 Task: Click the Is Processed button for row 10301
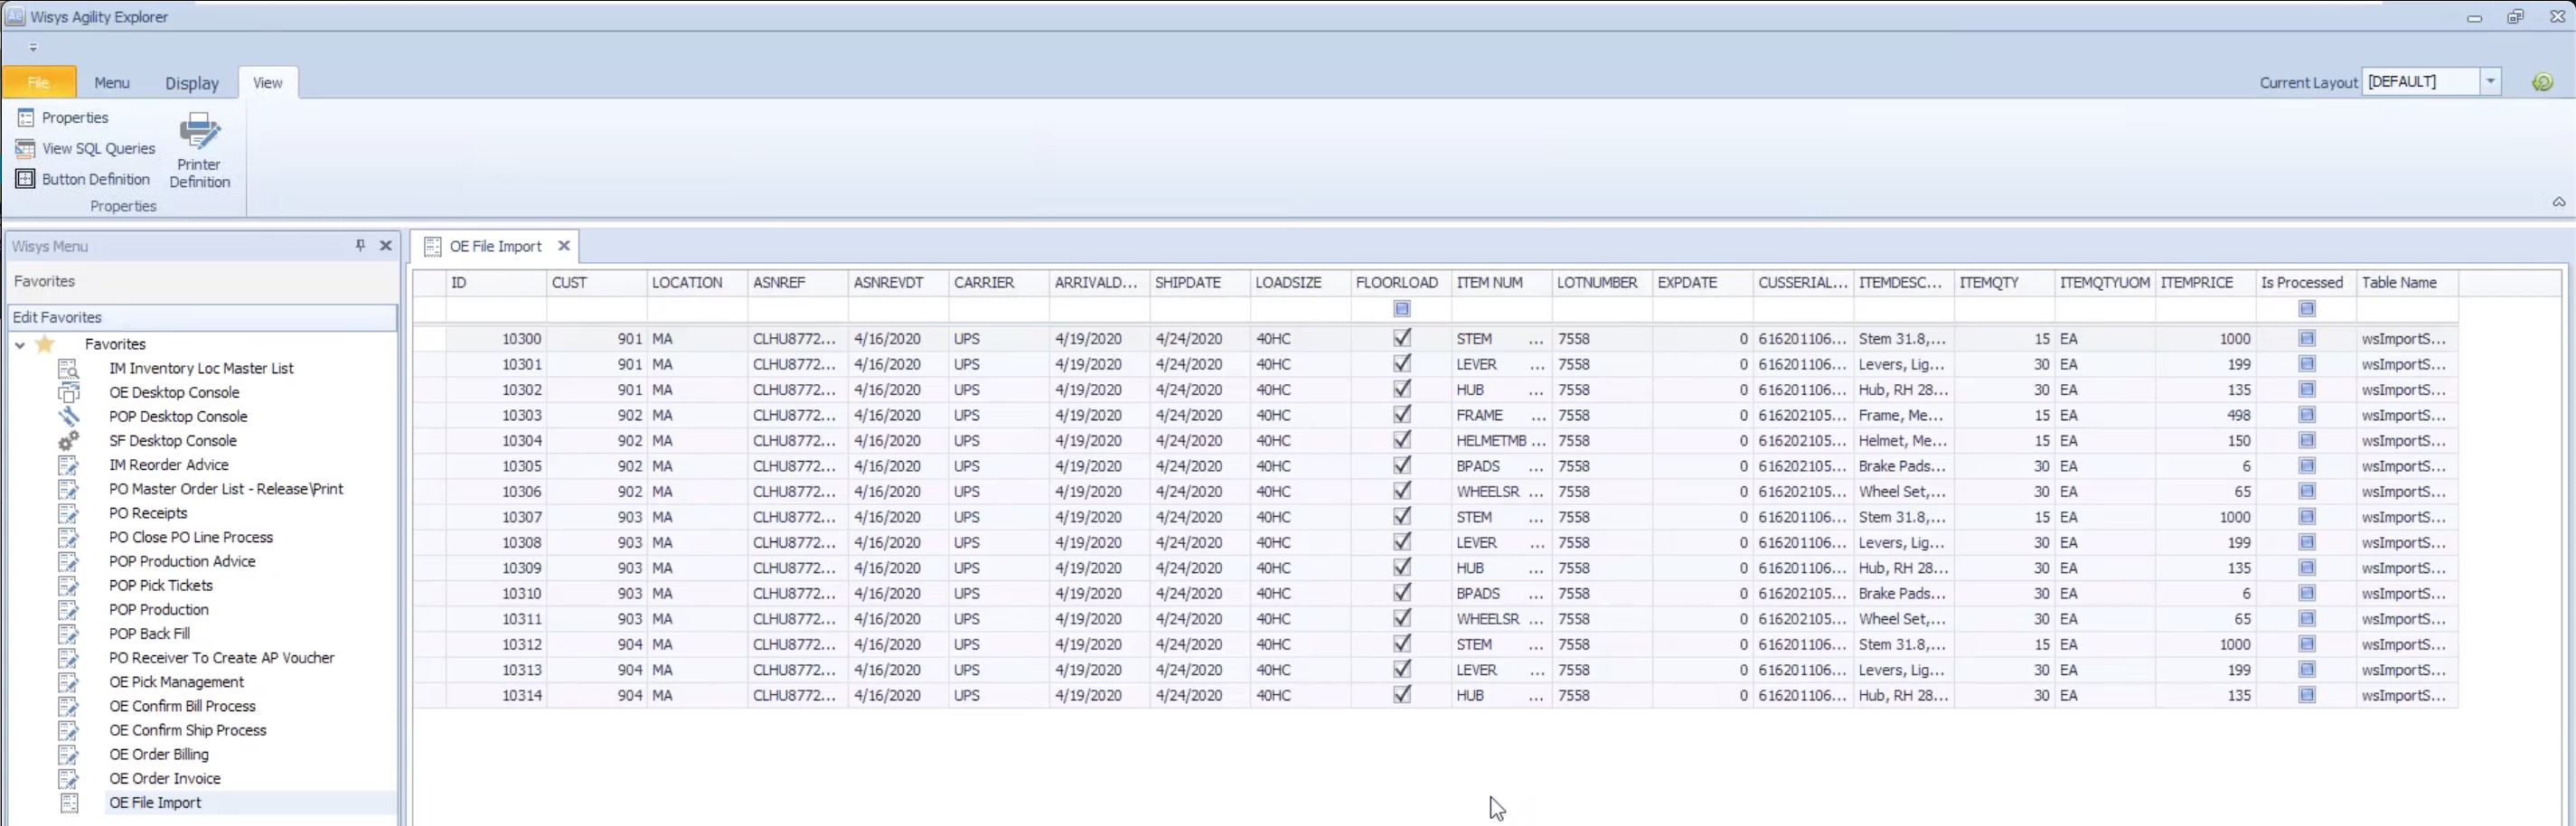pyautogui.click(x=2307, y=364)
